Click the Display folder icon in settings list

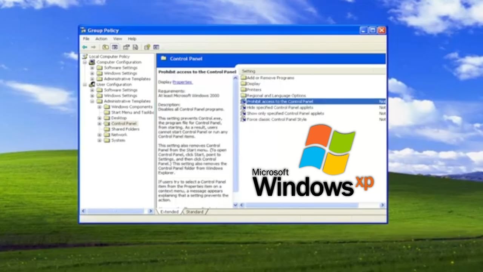click(243, 84)
